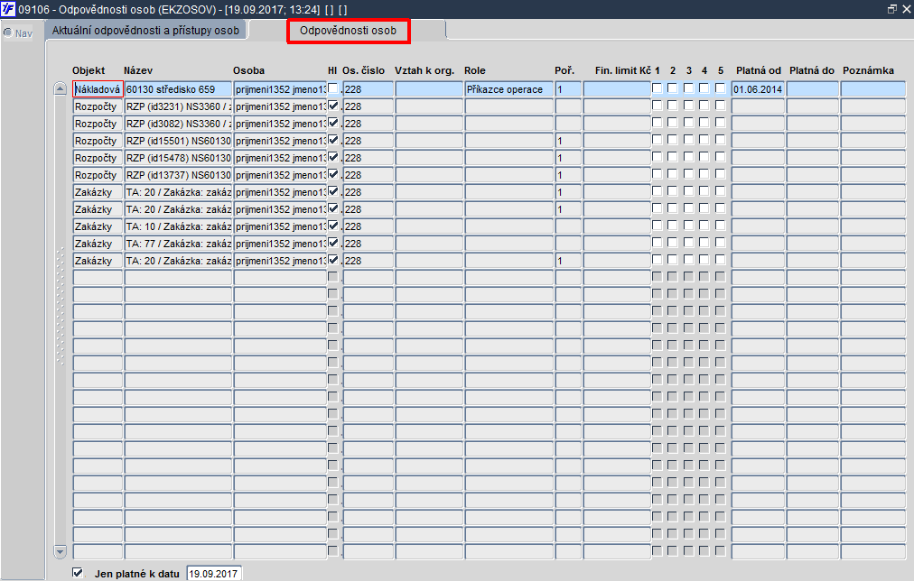The width and height of the screenshot is (914, 581).
Task: Select the Nav radio button
Action: (8, 32)
